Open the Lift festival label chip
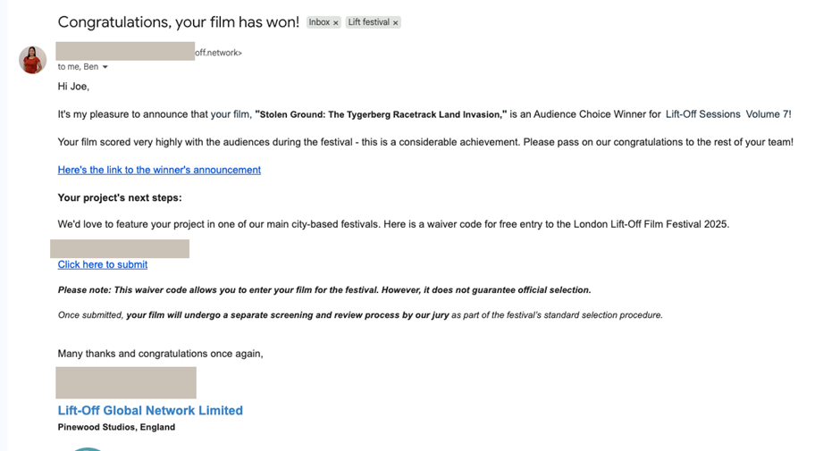This screenshot has height=451, width=840. [368, 22]
